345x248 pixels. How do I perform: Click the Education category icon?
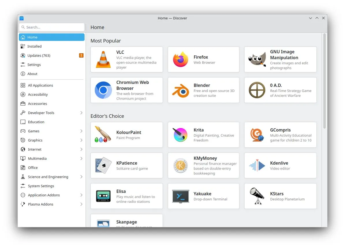(x=23, y=122)
